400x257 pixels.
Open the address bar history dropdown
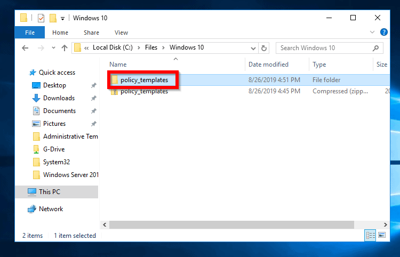(253, 48)
